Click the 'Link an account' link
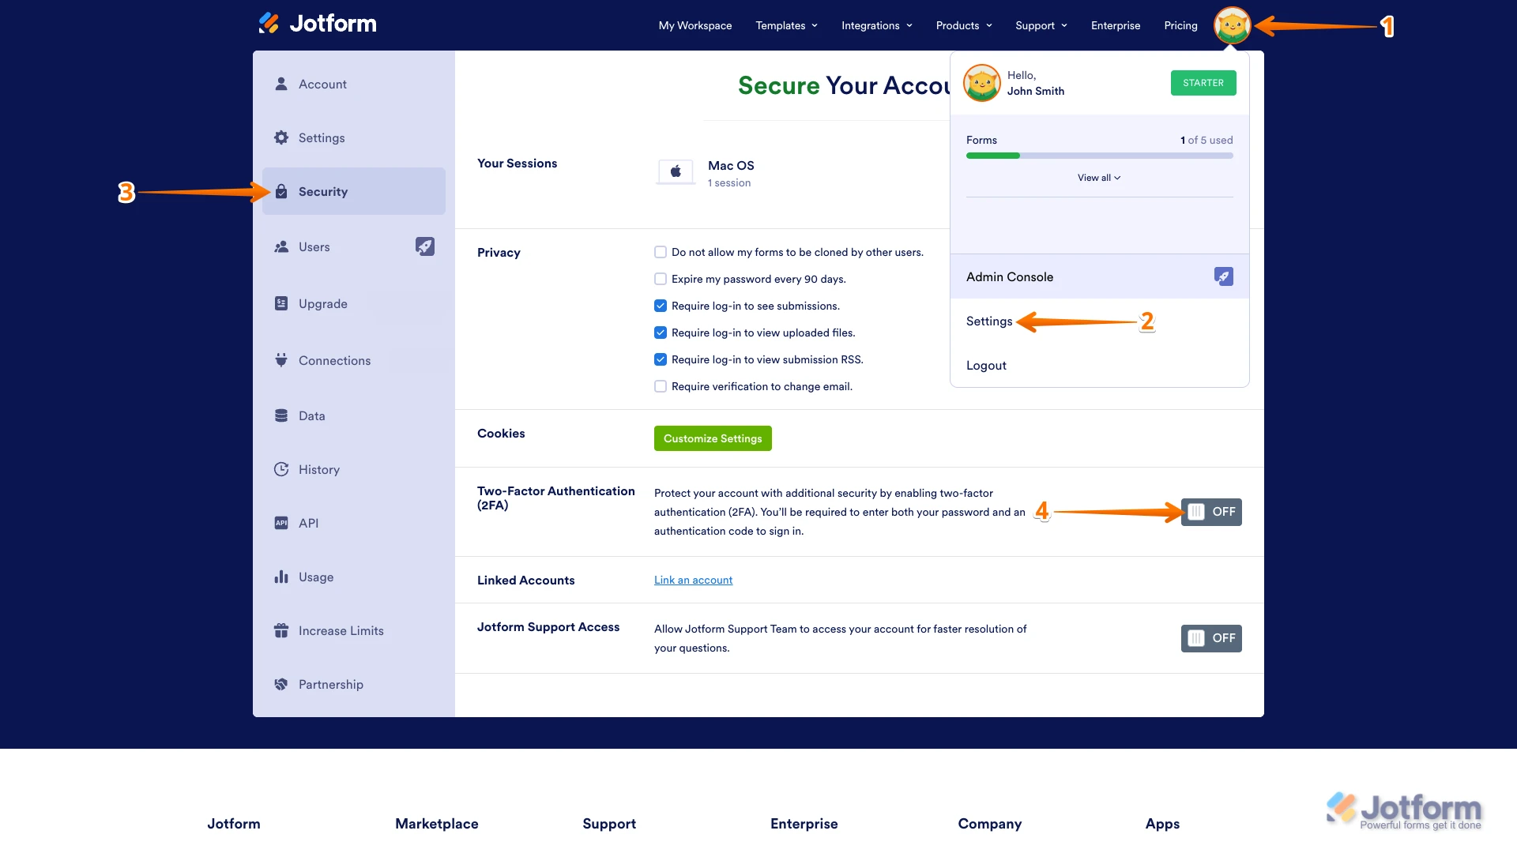The image size is (1517, 853). pos(693,580)
